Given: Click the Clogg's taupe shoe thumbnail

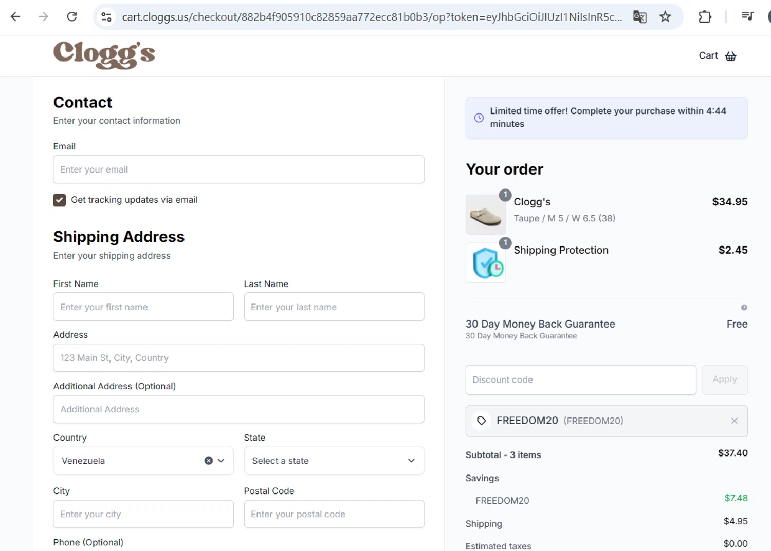Looking at the screenshot, I should pos(486,215).
